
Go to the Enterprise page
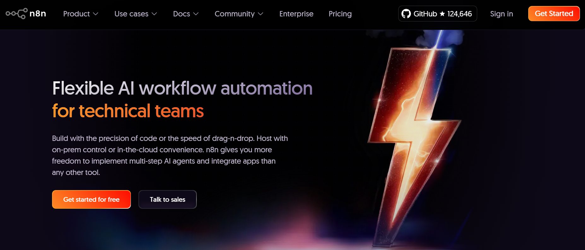(x=296, y=14)
